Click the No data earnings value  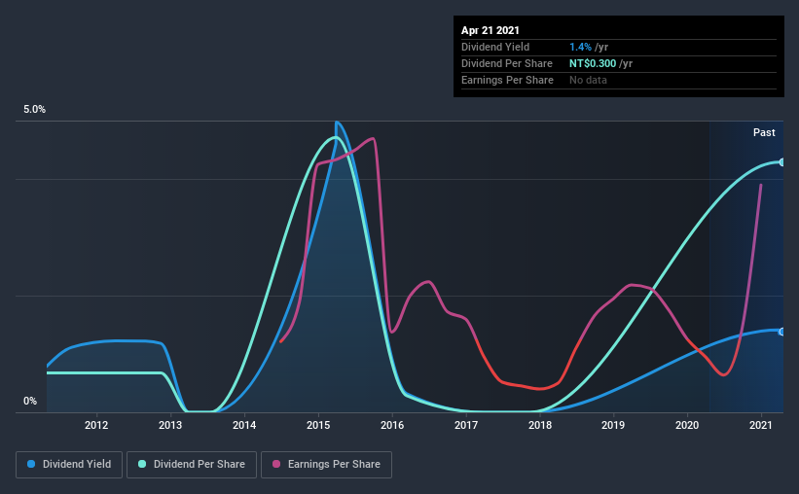[588, 80]
